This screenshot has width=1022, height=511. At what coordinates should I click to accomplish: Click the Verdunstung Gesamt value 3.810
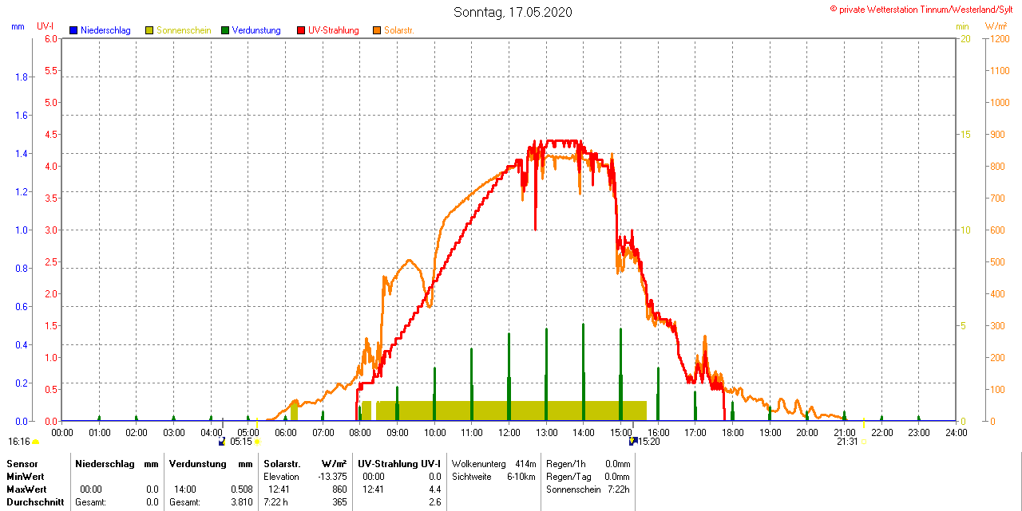(x=242, y=502)
